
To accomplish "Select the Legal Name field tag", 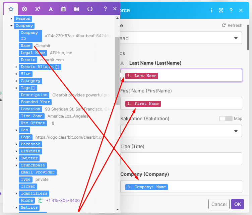I will pyautogui.click(x=33, y=53).
